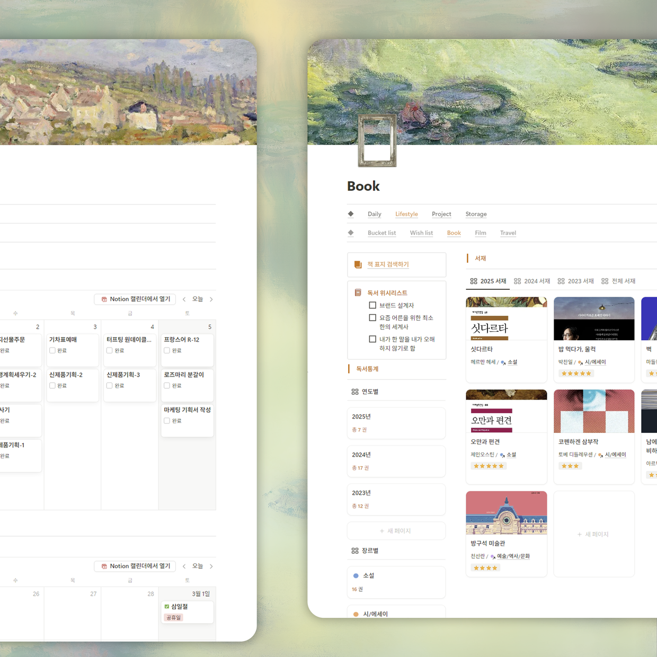Open the 2025년 statistics card
Viewport: 657px width, 657px height.
click(x=396, y=423)
